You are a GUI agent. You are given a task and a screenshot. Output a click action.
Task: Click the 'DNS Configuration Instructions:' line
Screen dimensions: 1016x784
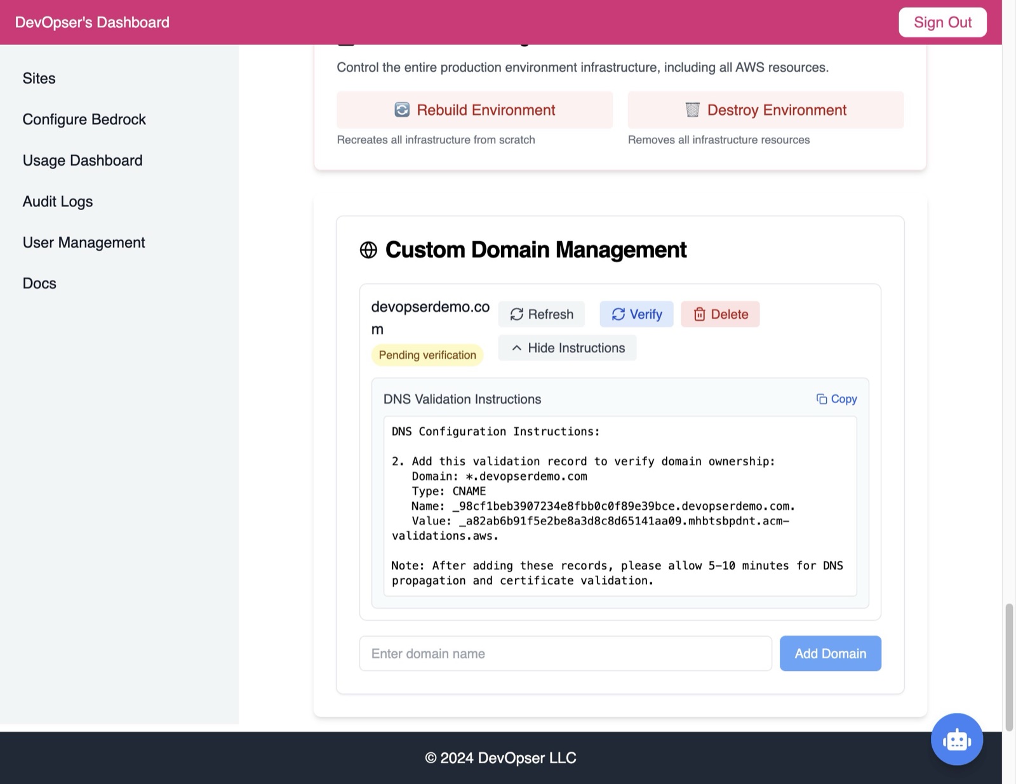(x=495, y=432)
